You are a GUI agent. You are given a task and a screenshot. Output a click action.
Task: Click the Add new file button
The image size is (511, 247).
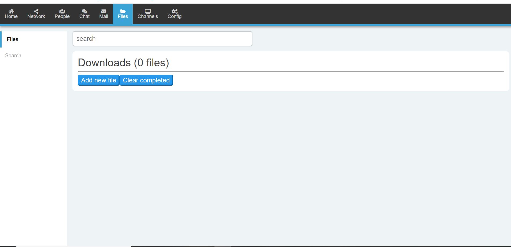coord(98,80)
